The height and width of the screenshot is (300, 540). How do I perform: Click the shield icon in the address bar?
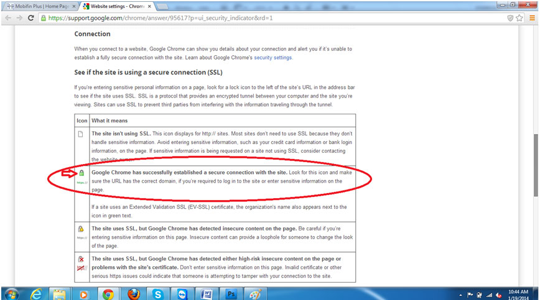tap(510, 18)
